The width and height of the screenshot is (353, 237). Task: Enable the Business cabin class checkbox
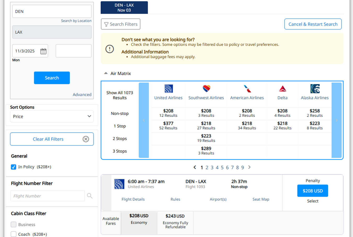(x=14, y=224)
